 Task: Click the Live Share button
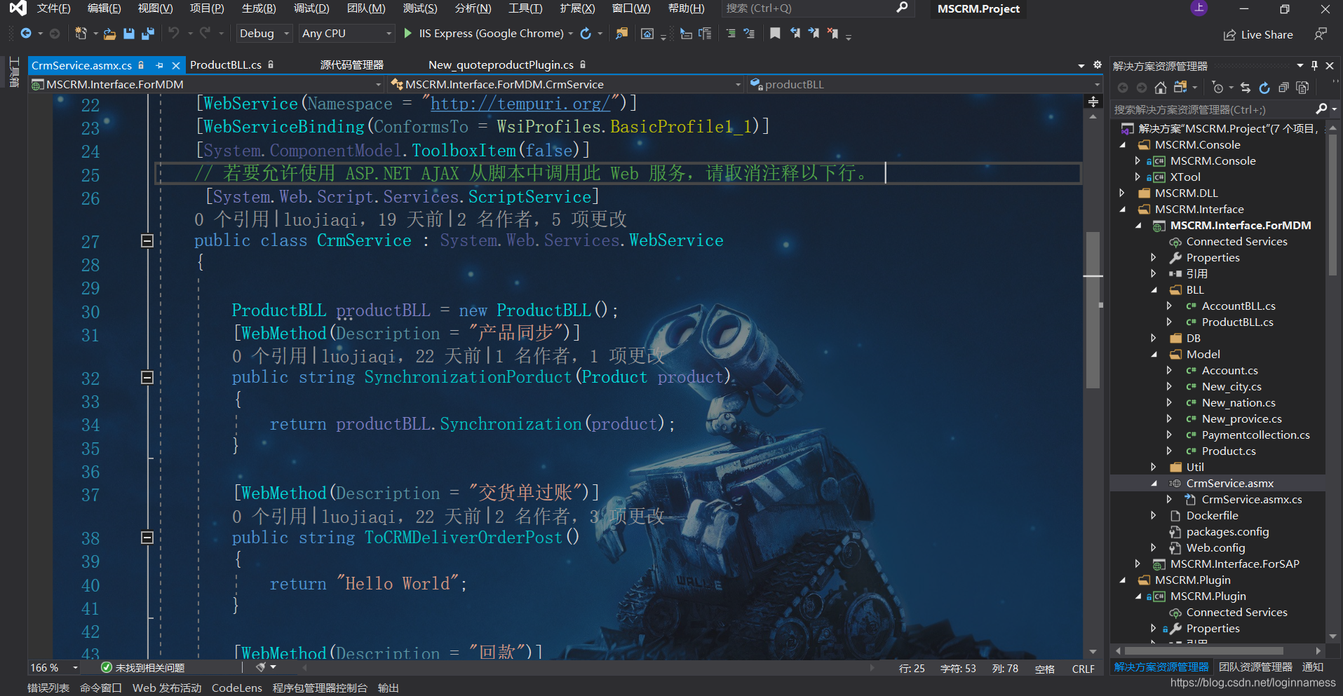[1259, 34]
